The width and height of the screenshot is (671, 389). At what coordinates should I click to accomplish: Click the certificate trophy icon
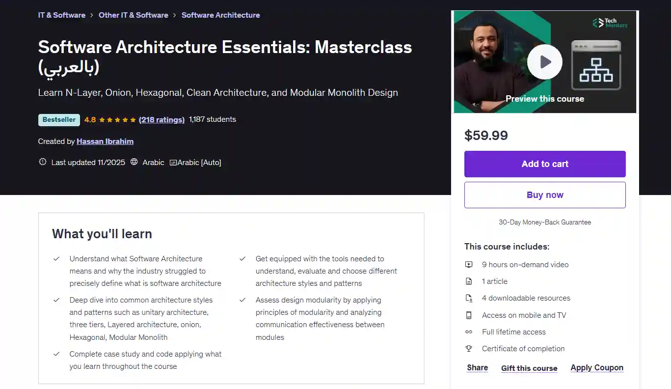(x=469, y=349)
